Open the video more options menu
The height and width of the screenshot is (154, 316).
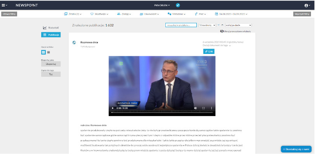click(212, 108)
